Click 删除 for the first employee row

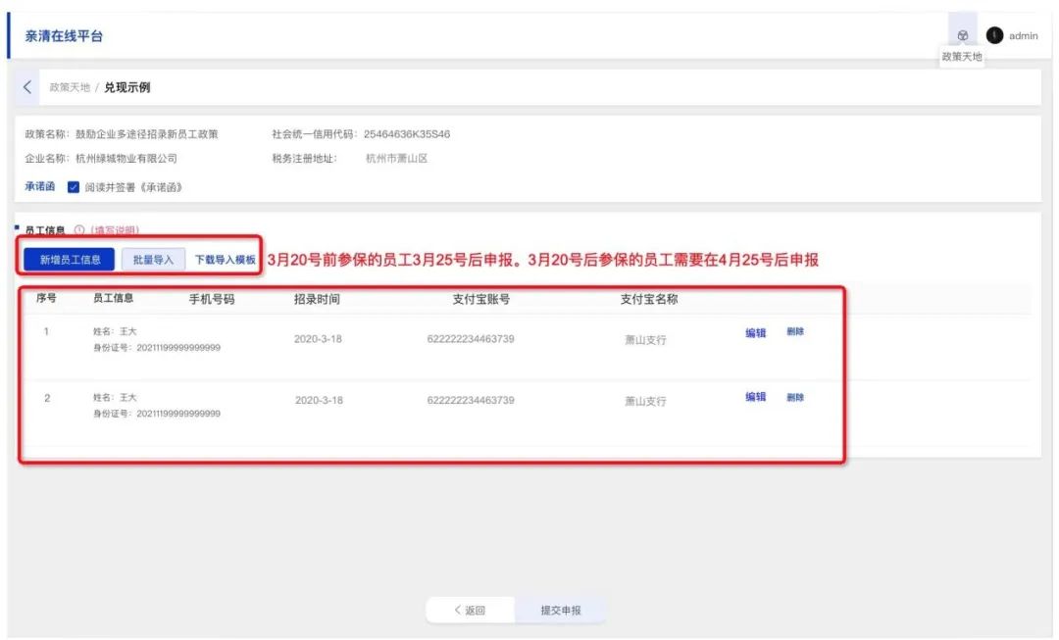pos(795,332)
